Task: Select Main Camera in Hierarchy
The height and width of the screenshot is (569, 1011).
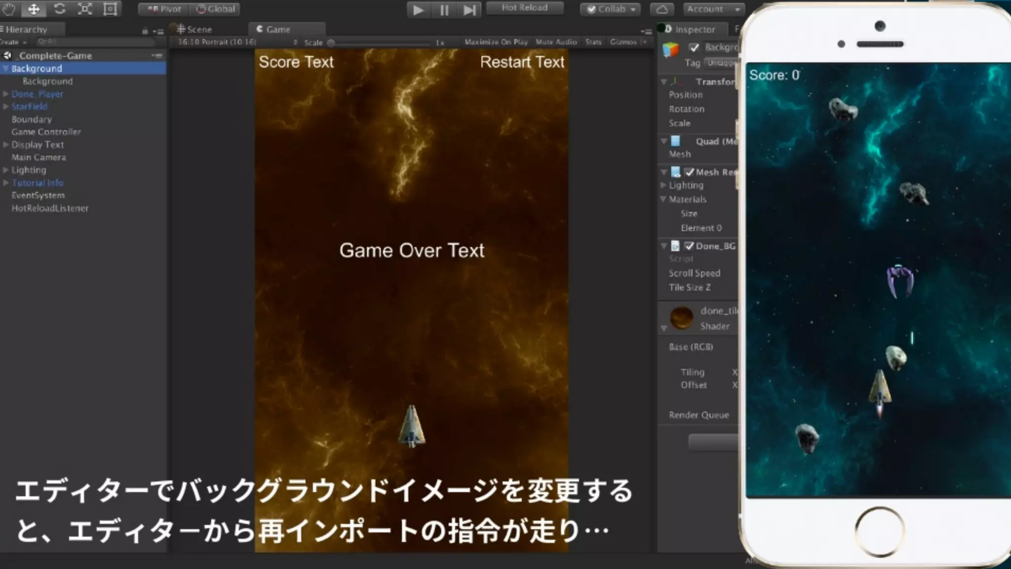Action: pos(39,158)
